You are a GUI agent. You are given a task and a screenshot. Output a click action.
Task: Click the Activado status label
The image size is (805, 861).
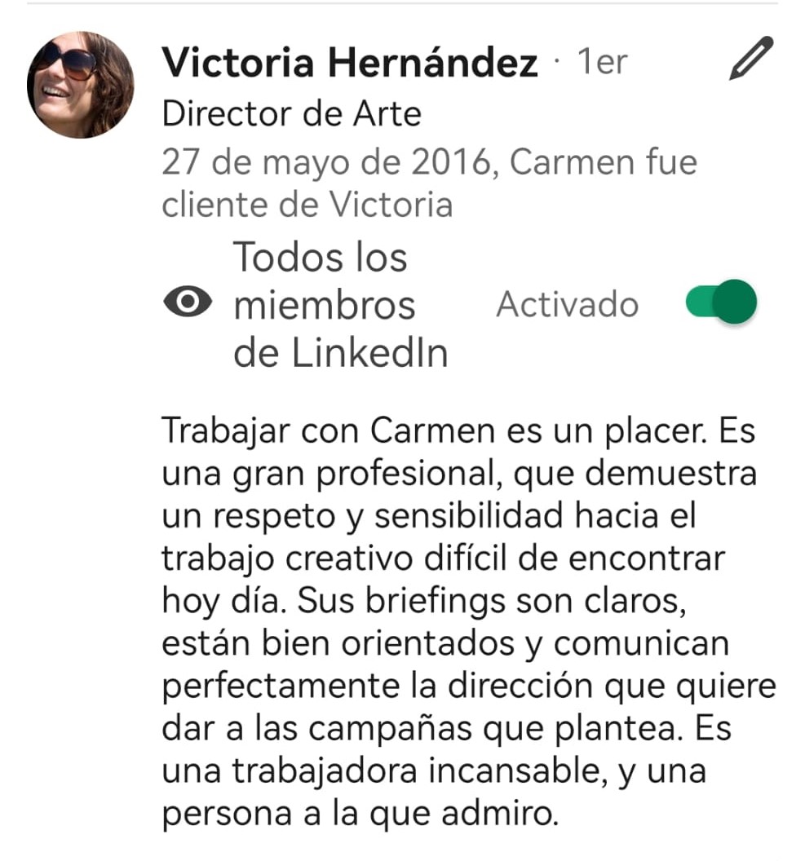click(567, 304)
